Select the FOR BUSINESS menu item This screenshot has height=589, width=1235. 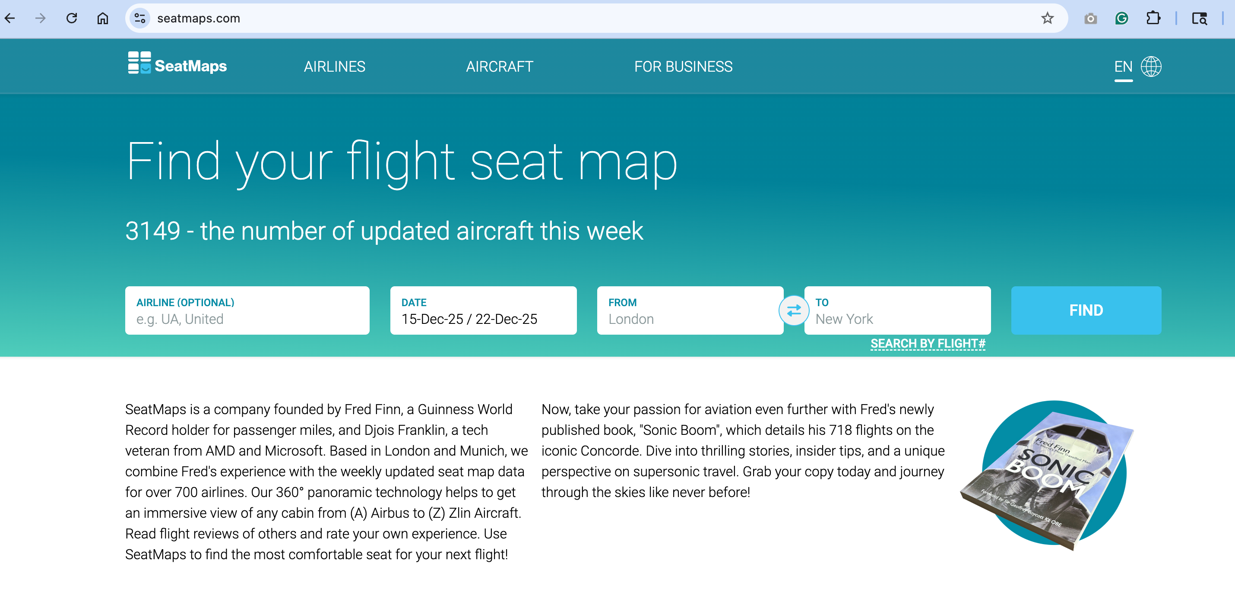click(x=683, y=66)
